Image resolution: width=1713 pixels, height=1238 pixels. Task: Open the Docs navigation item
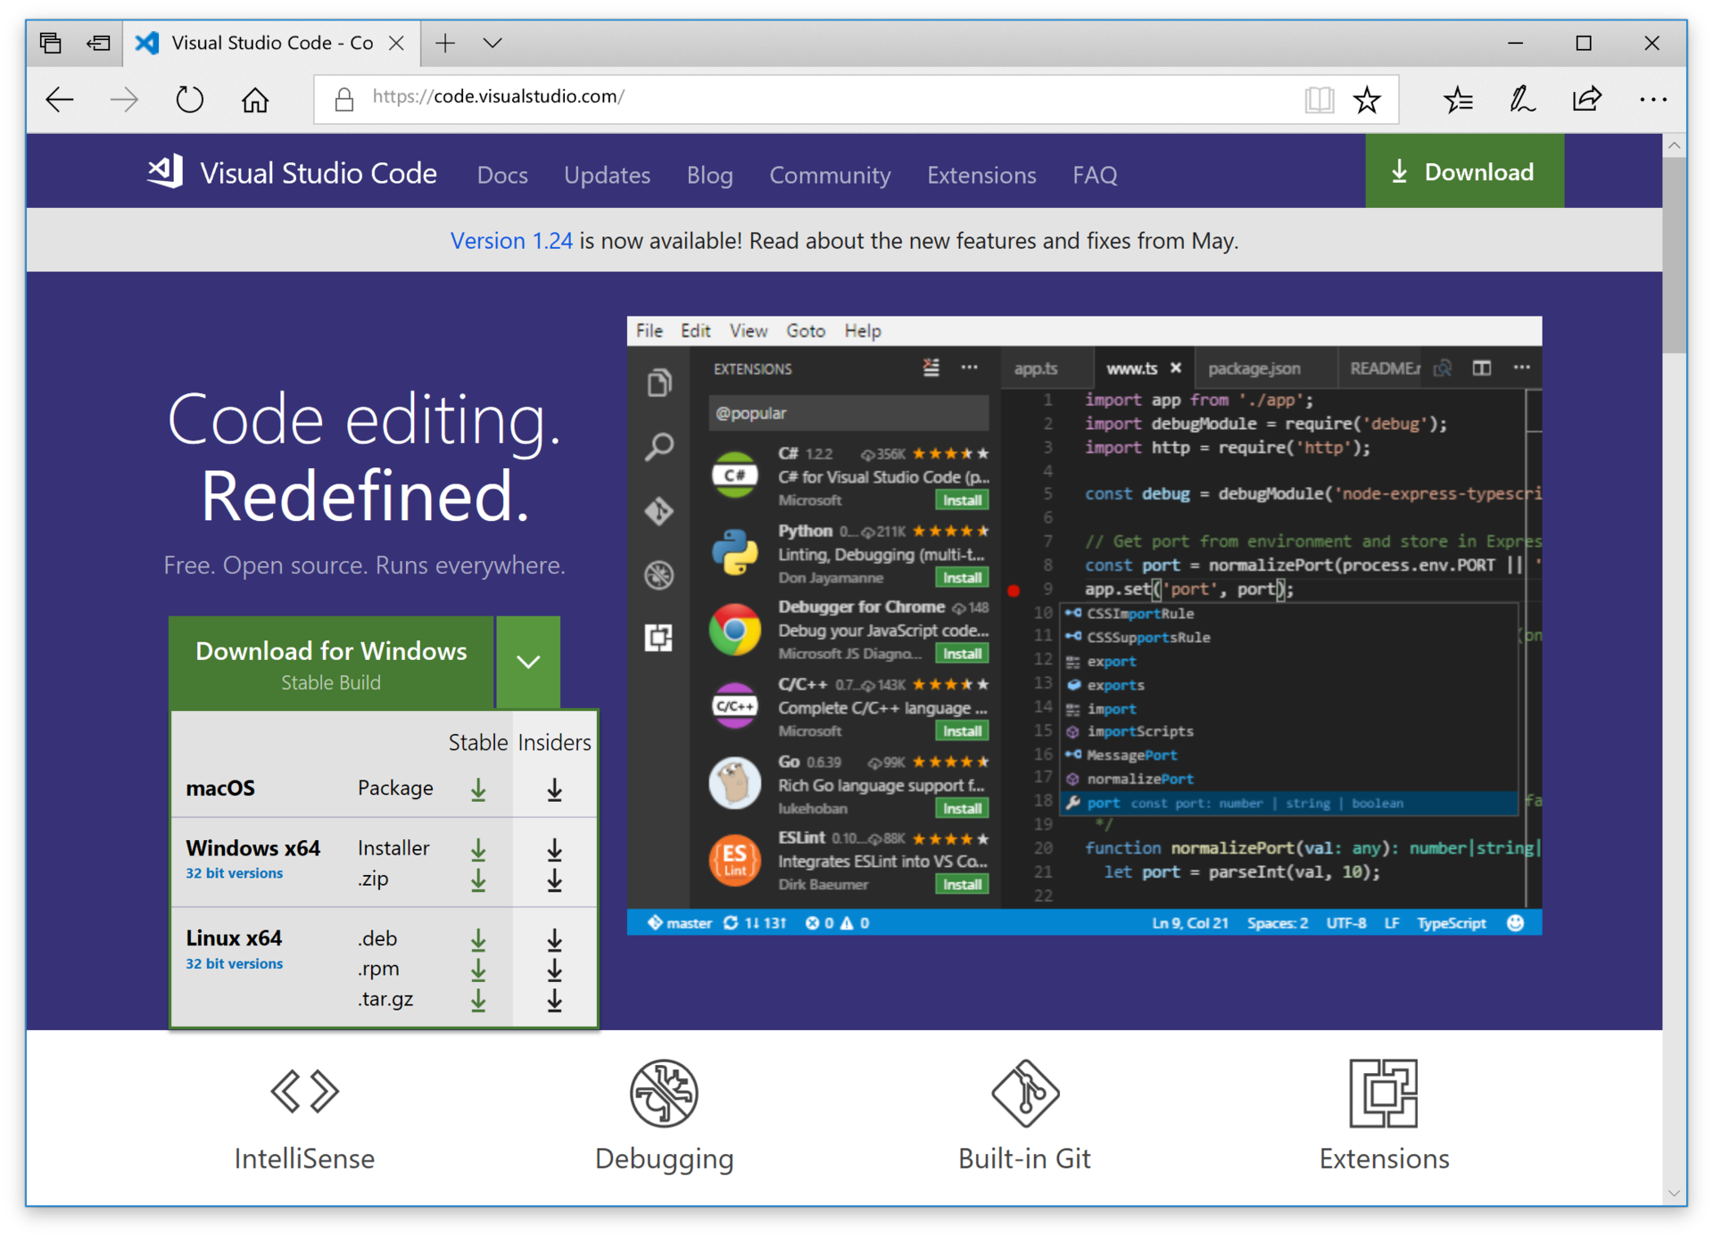(502, 175)
